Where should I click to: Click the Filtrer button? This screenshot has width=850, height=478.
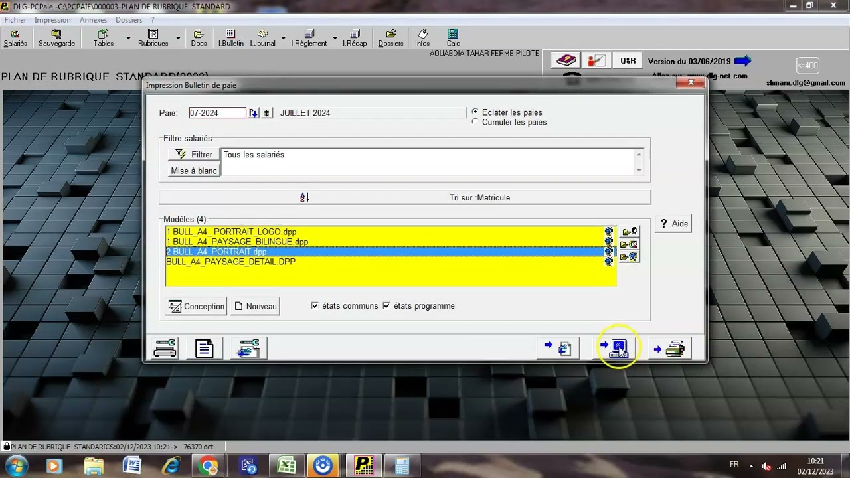click(x=194, y=155)
